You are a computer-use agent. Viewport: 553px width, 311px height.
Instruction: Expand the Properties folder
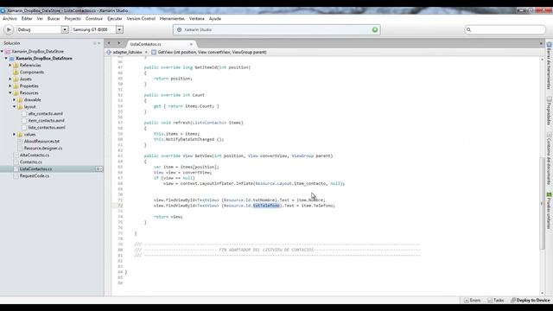point(10,86)
